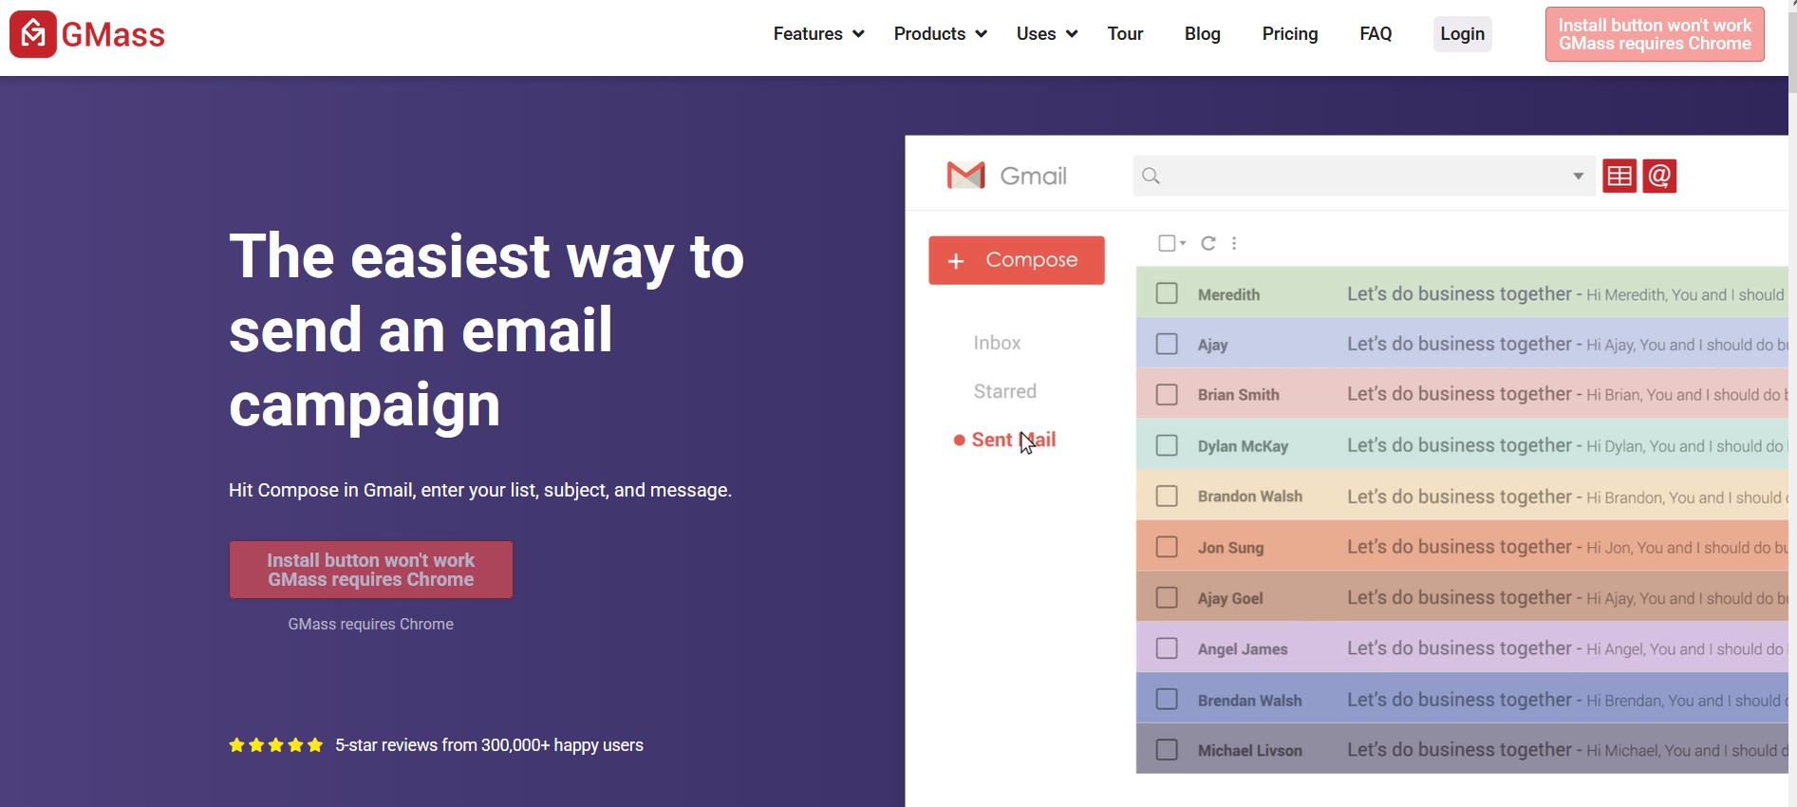Click the five yellow stars rating
Image resolution: width=1797 pixels, height=807 pixels.
pyautogui.click(x=276, y=745)
